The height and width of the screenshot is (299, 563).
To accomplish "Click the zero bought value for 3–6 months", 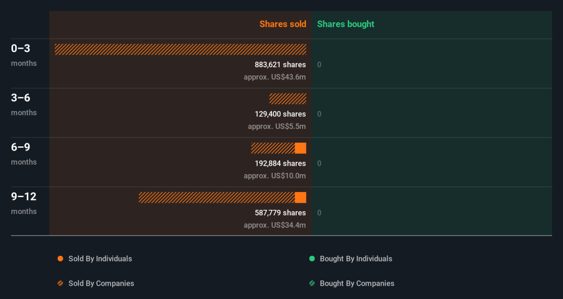I will click(320, 114).
